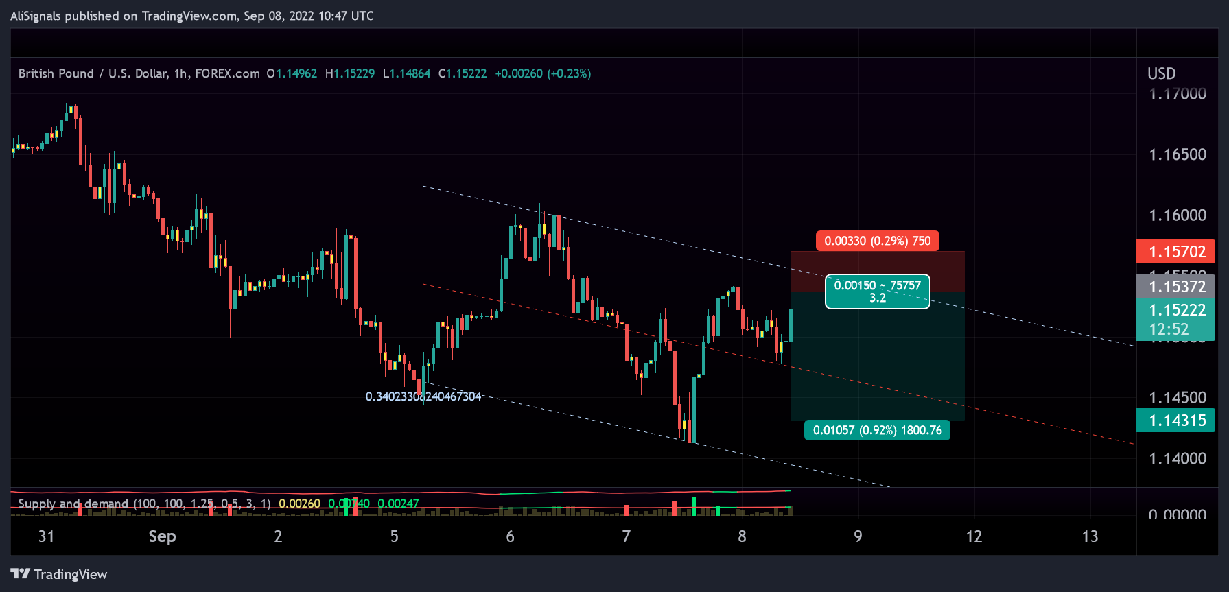This screenshot has width=1229, height=592.
Task: Click date 13 on the time axis
Action: pyautogui.click(x=1090, y=536)
